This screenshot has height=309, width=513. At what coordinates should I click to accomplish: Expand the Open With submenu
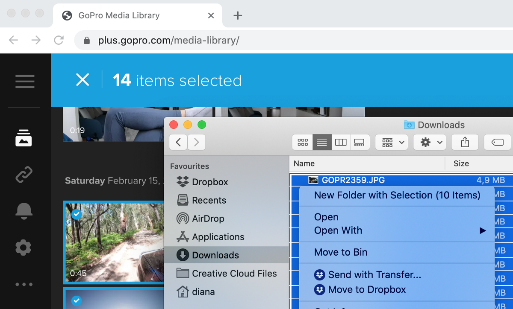(397, 230)
